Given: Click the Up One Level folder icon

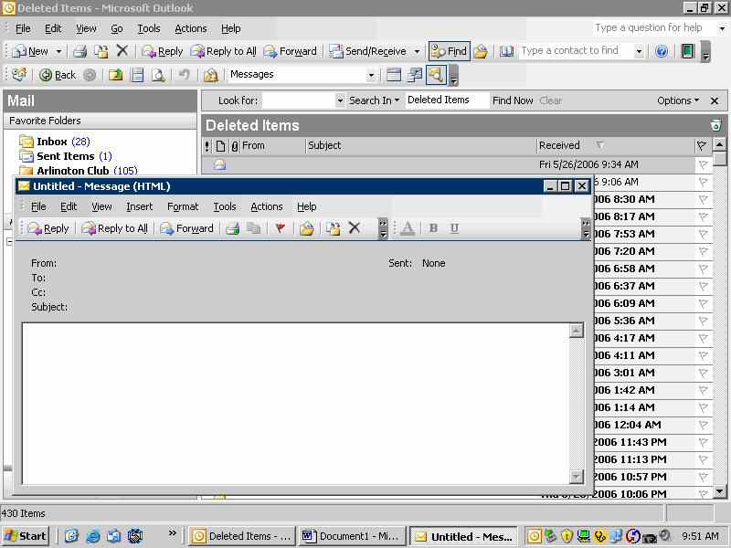Looking at the screenshot, I should click(116, 75).
